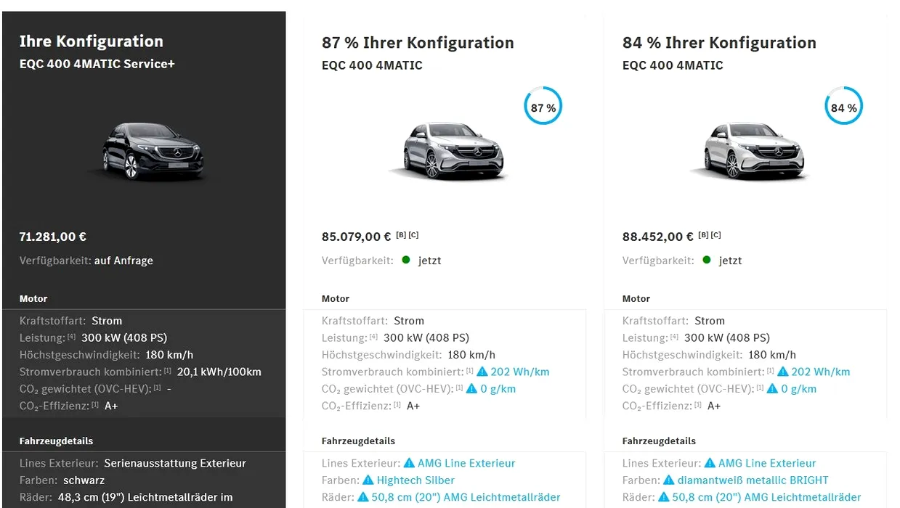Click warning icon beside 202 Wh/km, 84% car
The height and width of the screenshot is (508, 900).
783,372
